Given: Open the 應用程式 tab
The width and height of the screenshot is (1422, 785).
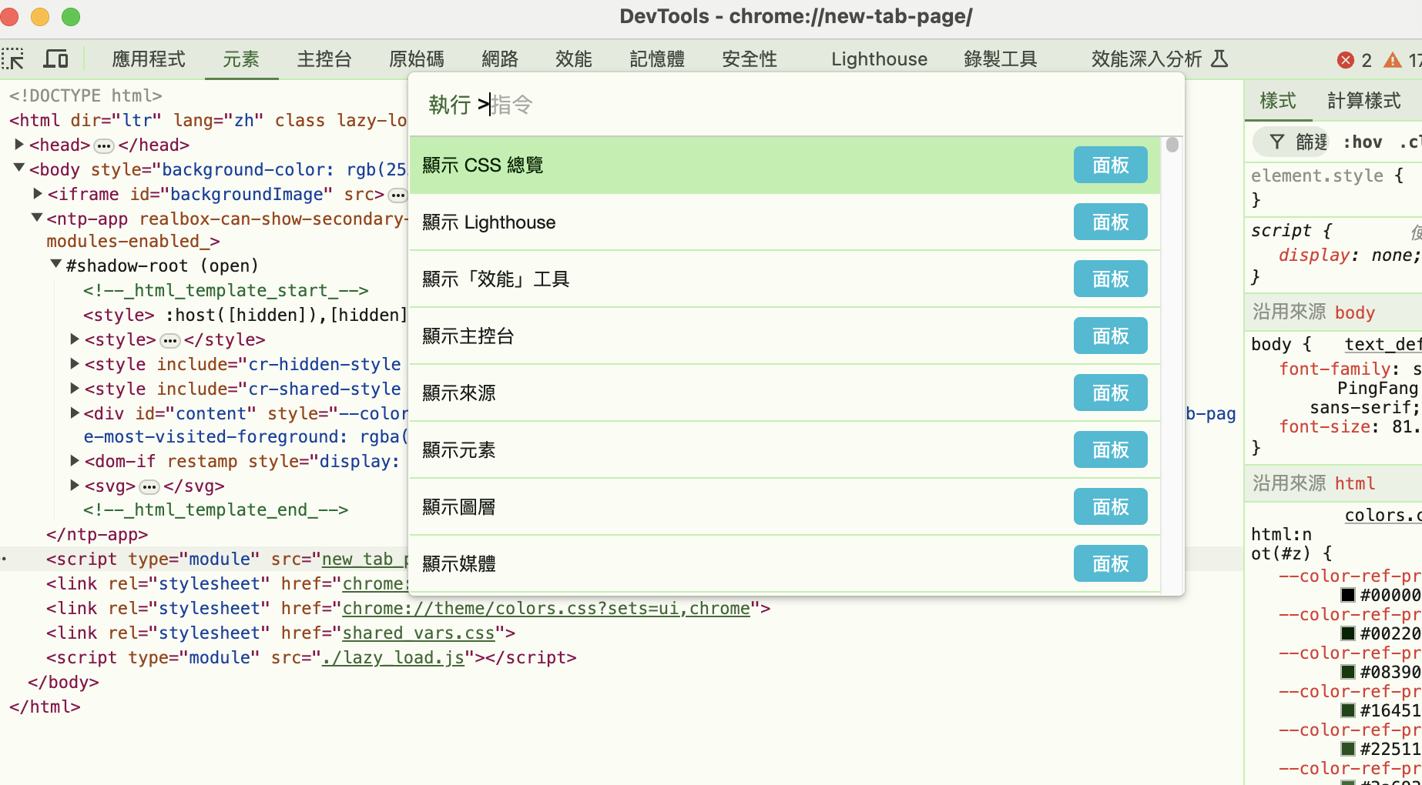Looking at the screenshot, I should click(149, 59).
